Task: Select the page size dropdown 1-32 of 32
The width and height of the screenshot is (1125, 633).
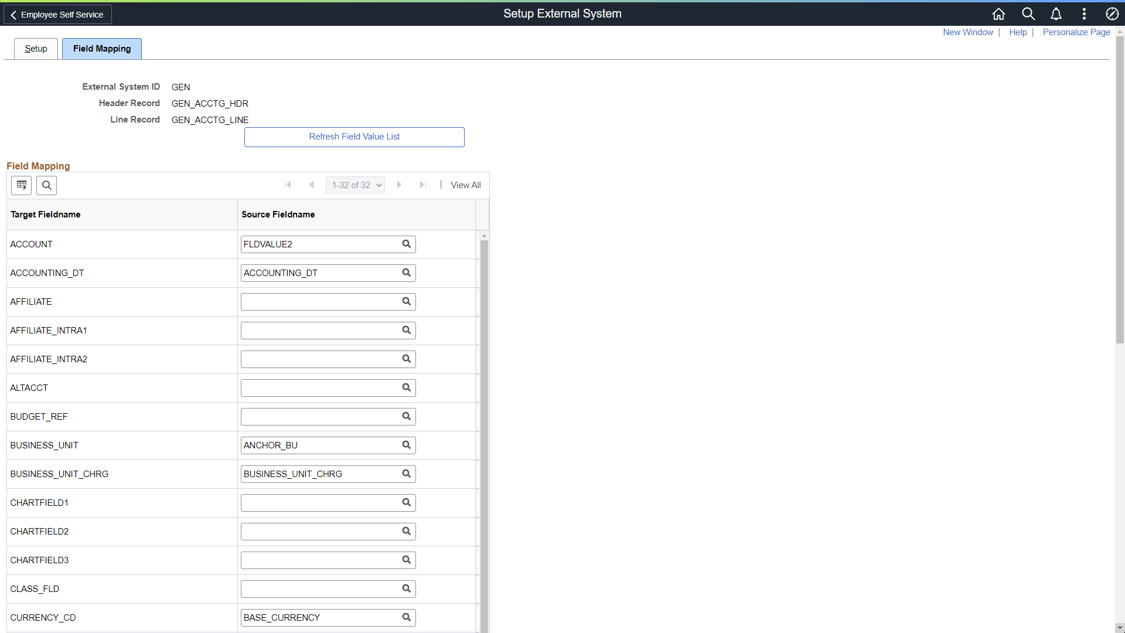Action: (356, 185)
